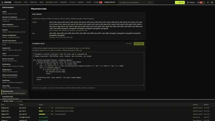Open Users sidebar item
Screen dimensions: 215x121
[x=14, y=54]
